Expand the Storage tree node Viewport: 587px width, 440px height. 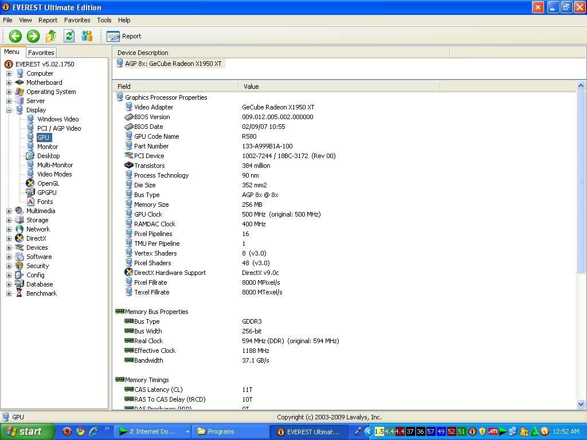click(x=9, y=220)
